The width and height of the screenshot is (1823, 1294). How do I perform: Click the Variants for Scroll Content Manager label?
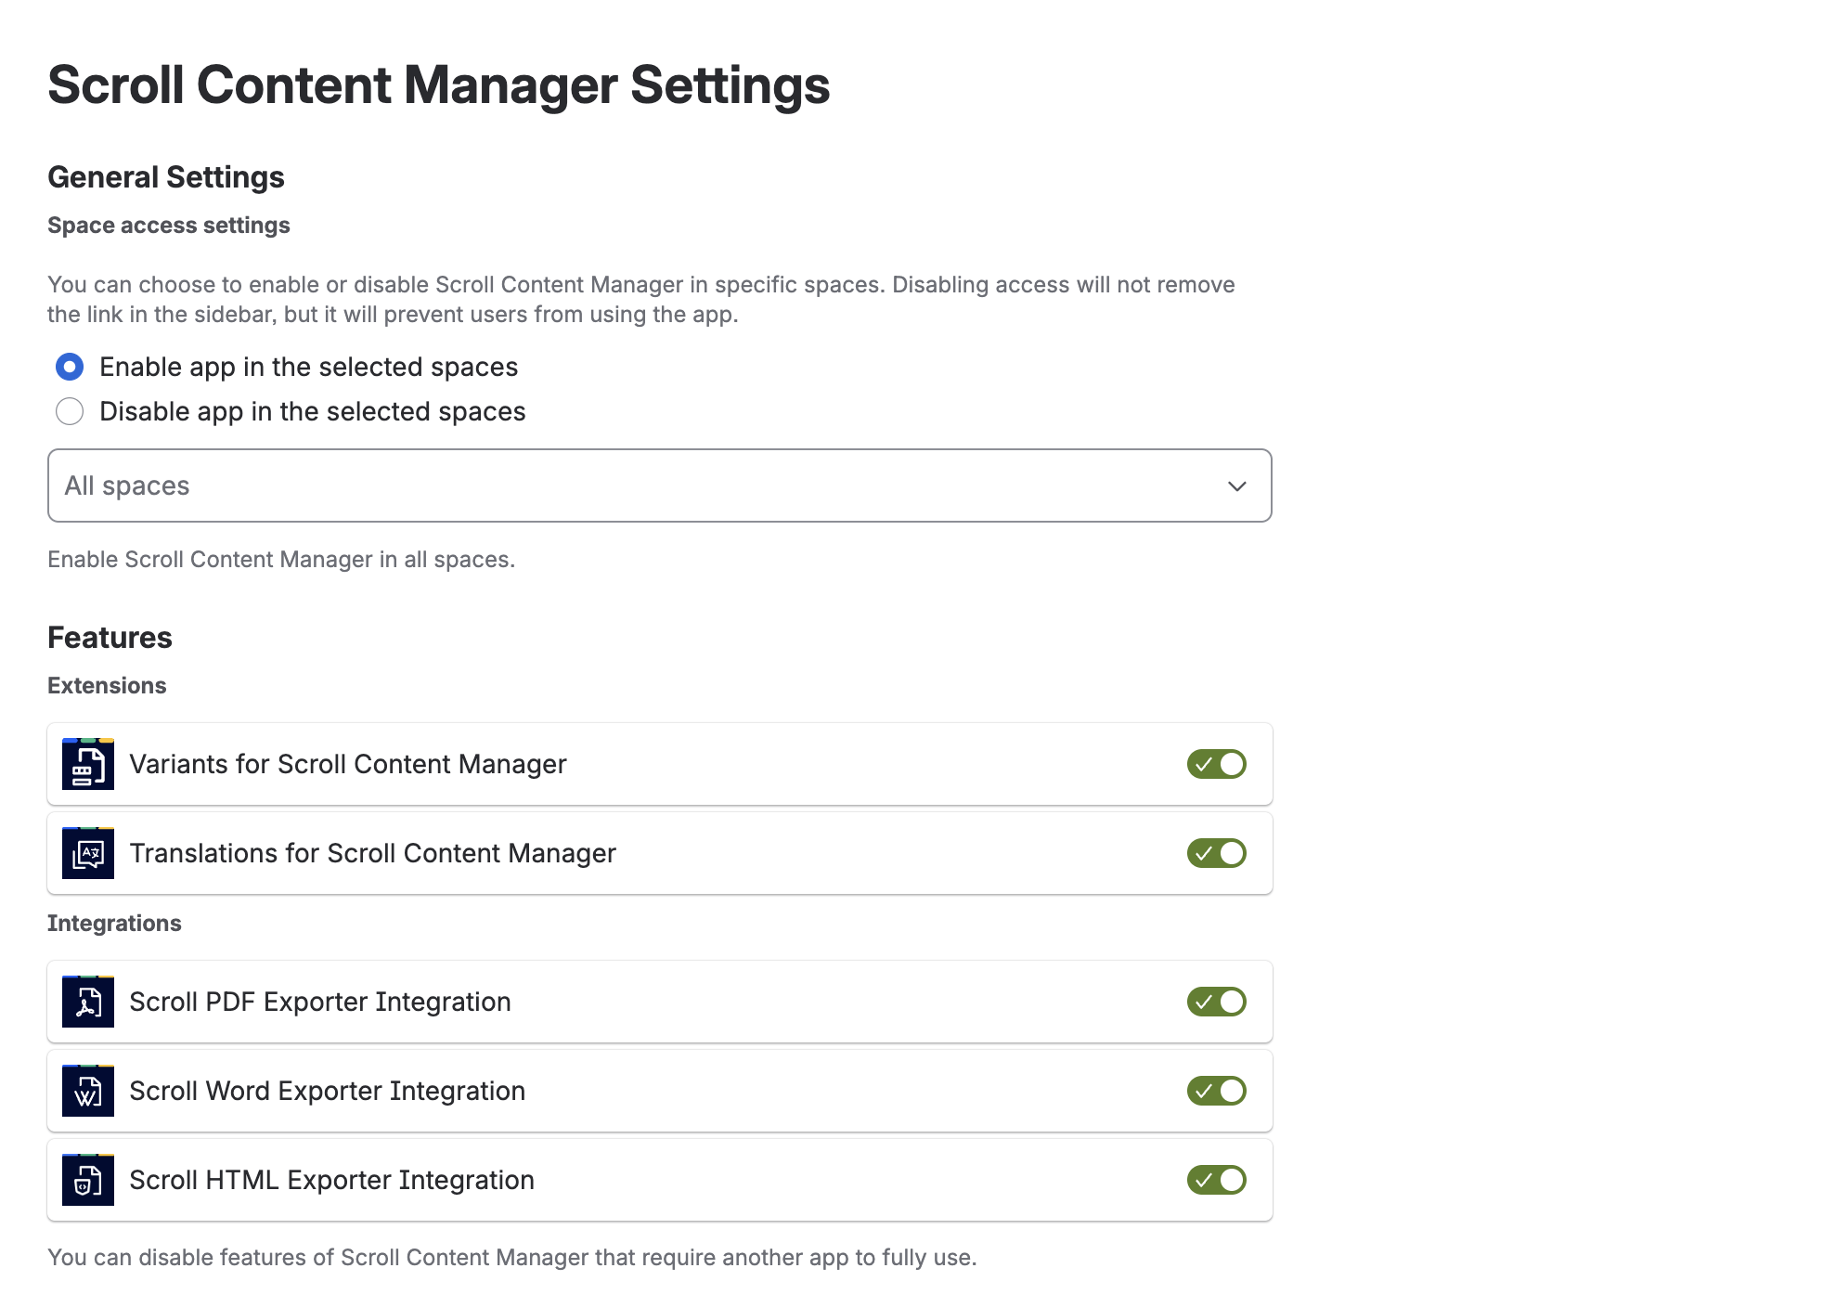(348, 764)
